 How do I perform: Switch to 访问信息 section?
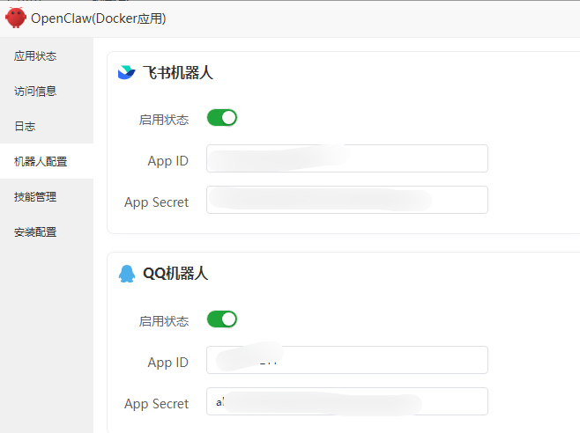(x=47, y=91)
